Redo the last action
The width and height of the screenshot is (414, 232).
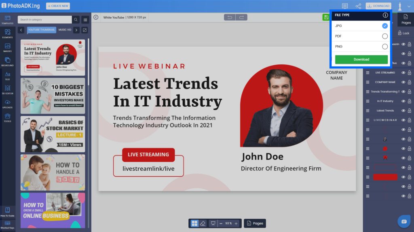point(241,17)
